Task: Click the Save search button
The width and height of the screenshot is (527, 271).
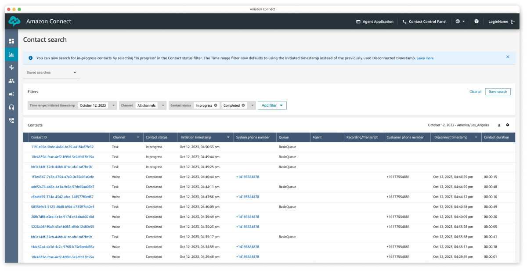Action: point(498,91)
